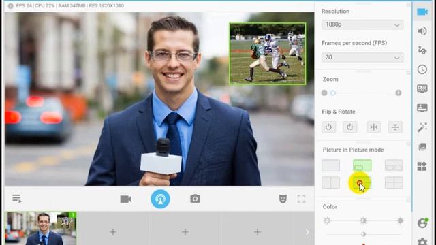
Task: Open the image Gallery tab in sidebar
Action: click(x=422, y=147)
